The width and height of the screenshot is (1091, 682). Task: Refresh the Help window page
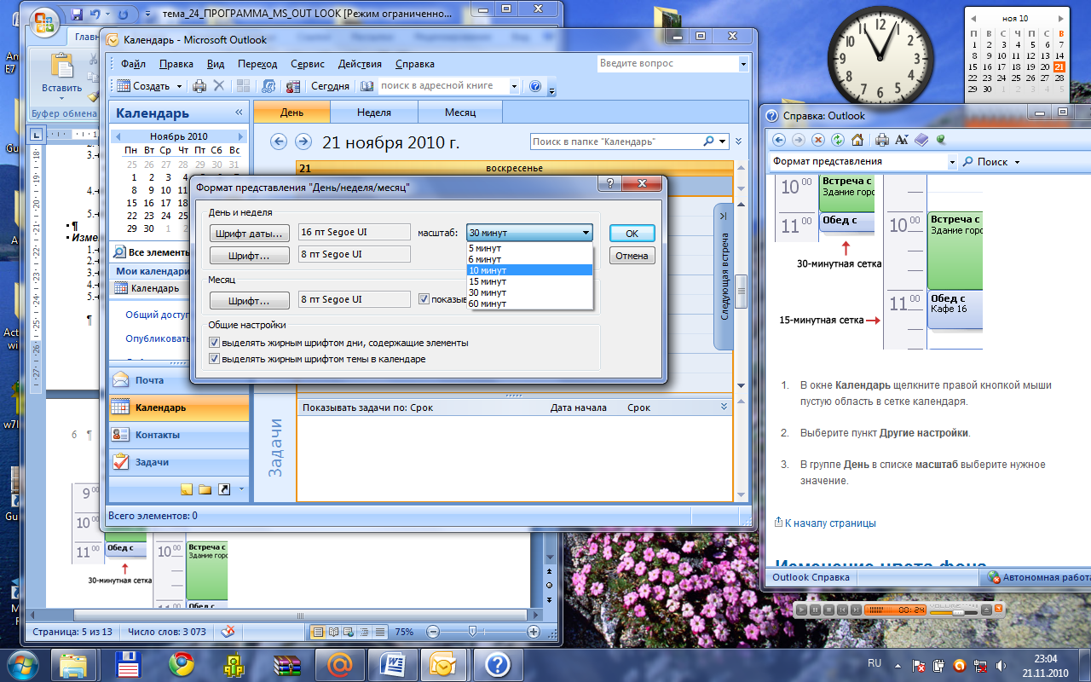(x=838, y=139)
